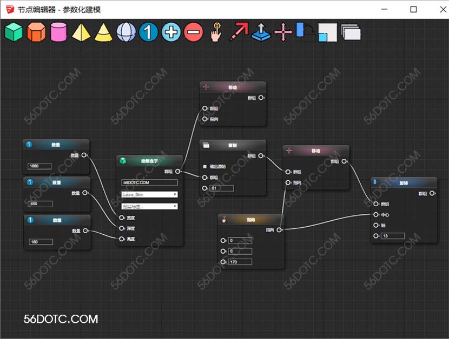449x339 pixels.
Task: Click the stacked windows copy icon
Action: coord(351,32)
